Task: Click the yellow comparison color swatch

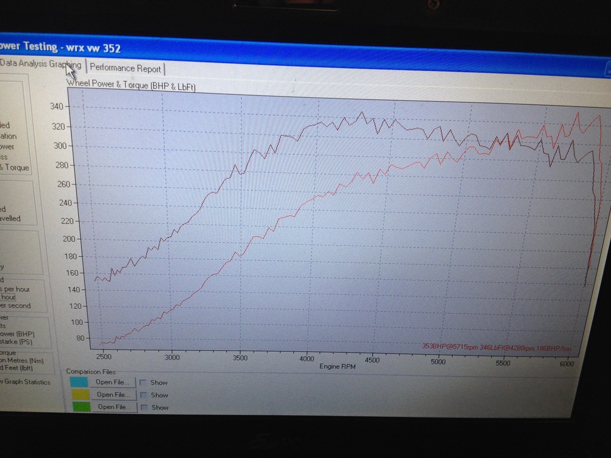Action: point(79,394)
